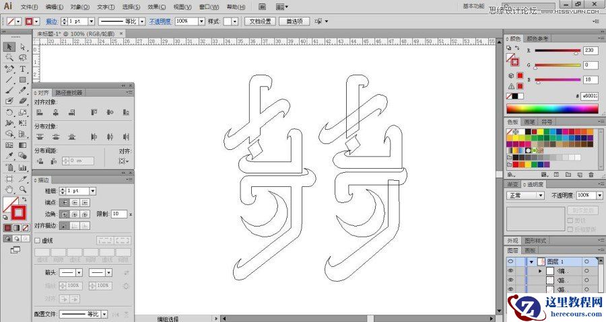Open first 箭头 arrowhead dropdown
Viewport: 606px width, 322px height.
[79, 273]
